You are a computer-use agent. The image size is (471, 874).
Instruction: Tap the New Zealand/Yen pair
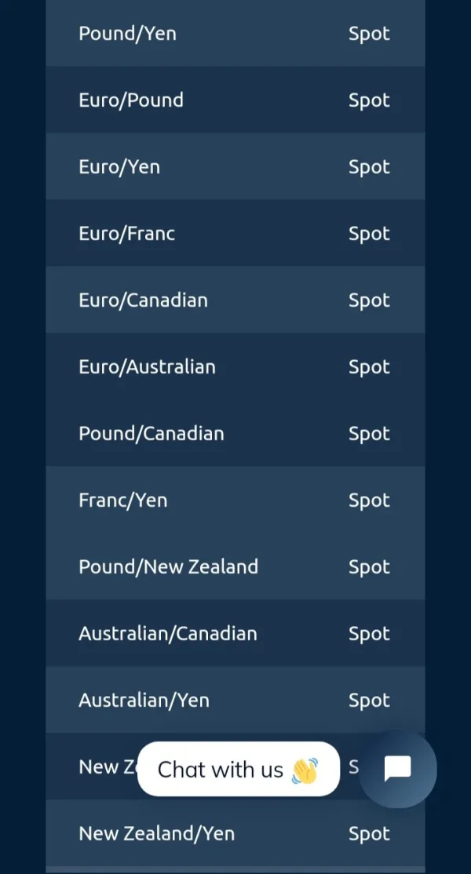coord(156,834)
